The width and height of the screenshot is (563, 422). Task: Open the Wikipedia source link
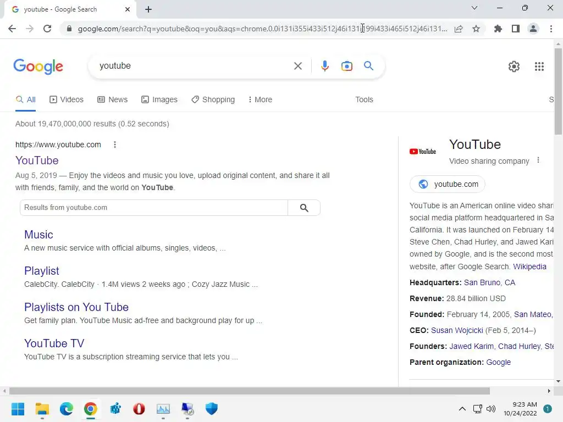tap(529, 266)
